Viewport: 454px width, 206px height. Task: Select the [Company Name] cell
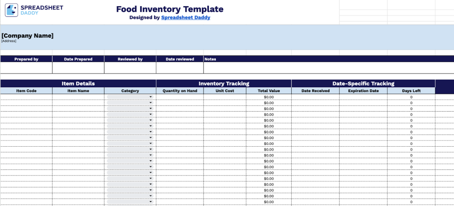(x=27, y=35)
